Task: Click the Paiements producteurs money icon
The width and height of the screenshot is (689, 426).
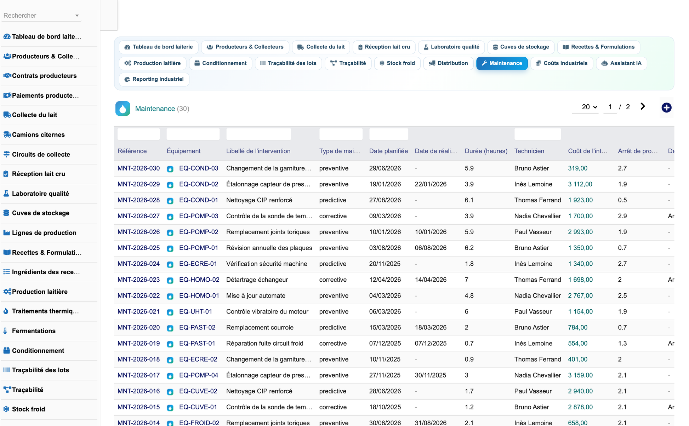Action: pos(7,96)
